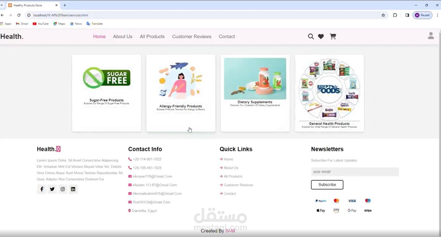This screenshot has width=441, height=237.
Task: Open the Contact navbar item
Action: [x=227, y=37]
